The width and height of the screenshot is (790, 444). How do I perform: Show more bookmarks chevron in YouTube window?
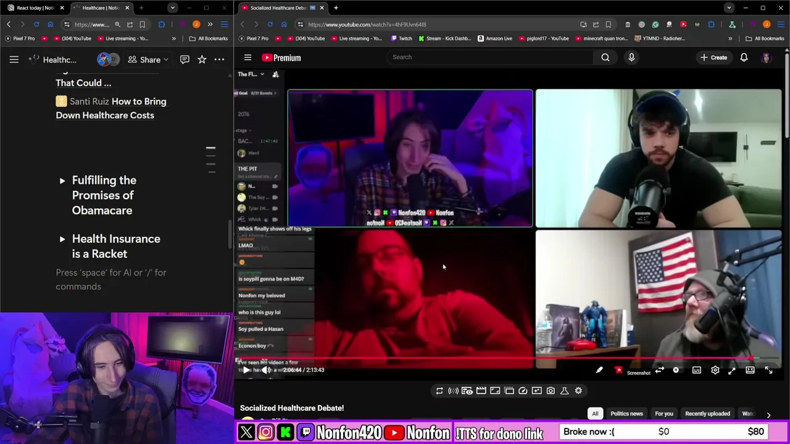coord(730,38)
